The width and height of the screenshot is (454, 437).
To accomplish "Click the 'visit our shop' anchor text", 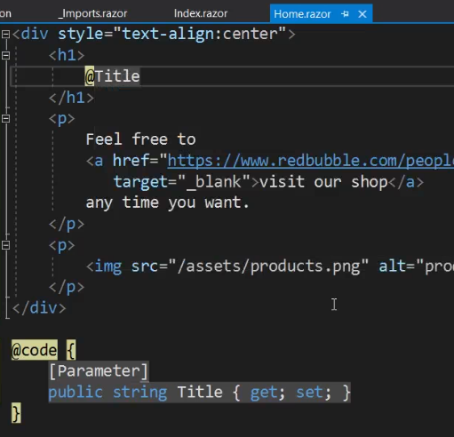I will pyautogui.click(x=323, y=182).
